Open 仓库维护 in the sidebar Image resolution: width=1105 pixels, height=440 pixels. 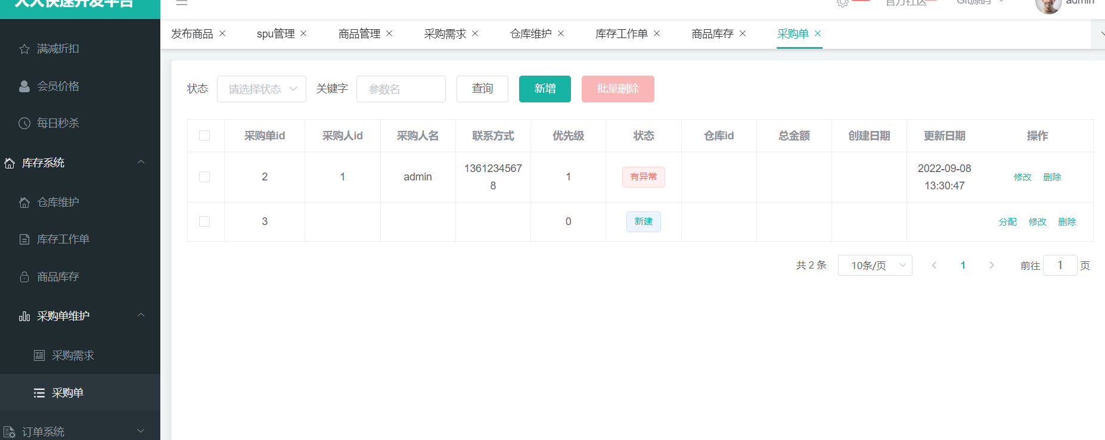58,202
